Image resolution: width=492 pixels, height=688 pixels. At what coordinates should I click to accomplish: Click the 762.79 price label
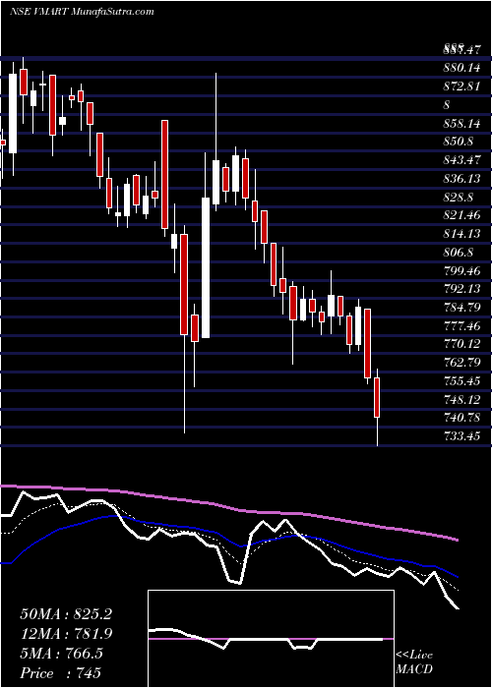click(462, 363)
